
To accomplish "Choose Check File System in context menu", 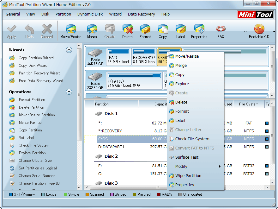I will [x=195, y=139].
